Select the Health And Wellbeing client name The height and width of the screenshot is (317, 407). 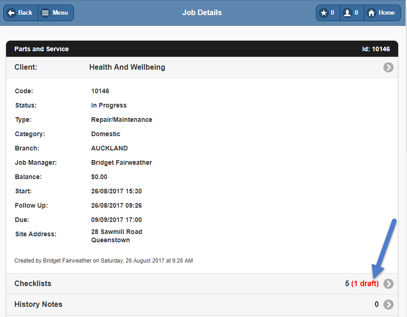pyautogui.click(x=127, y=67)
